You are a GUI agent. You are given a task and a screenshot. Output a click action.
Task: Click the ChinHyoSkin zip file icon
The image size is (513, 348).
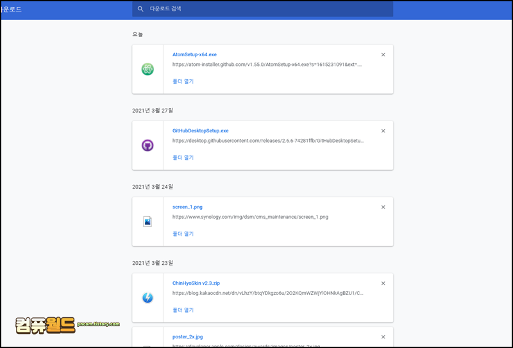pyautogui.click(x=147, y=297)
